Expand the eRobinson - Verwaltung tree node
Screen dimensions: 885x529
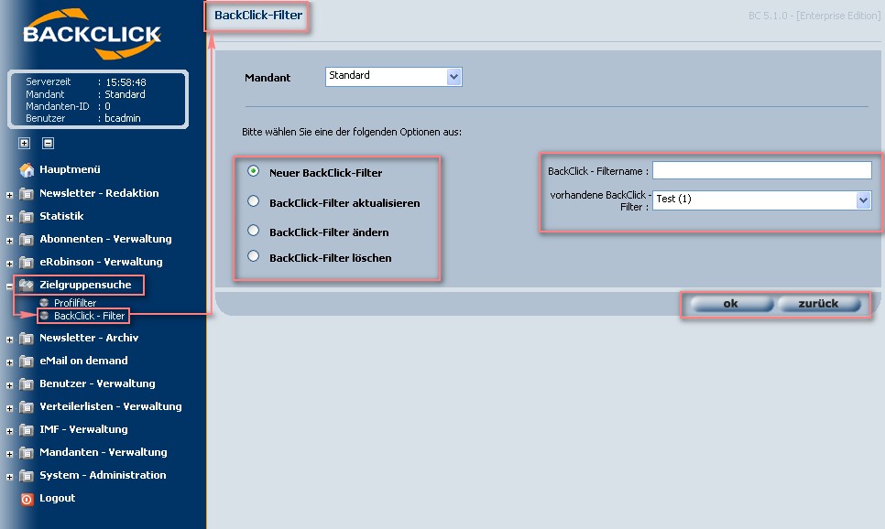coord(9,264)
